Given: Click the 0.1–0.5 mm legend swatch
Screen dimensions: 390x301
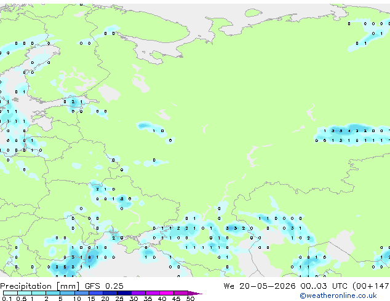Looking at the screenshot, I should (10, 293).
